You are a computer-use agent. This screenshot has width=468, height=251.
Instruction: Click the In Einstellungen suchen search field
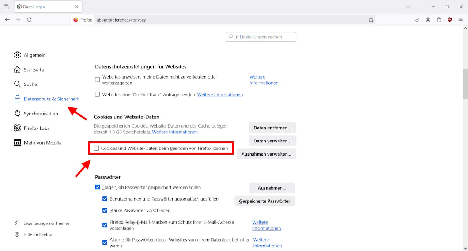(261, 37)
